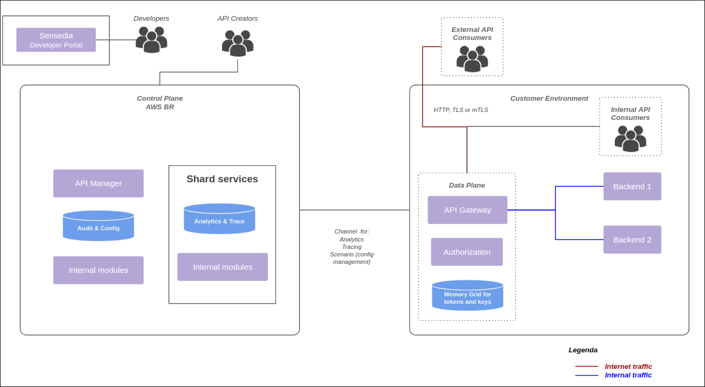Click the Shard services heading
Viewport: 705px width, 387px height.
(x=222, y=179)
